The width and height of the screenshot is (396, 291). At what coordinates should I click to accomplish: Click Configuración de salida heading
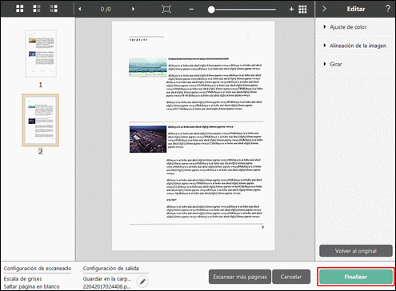click(111, 269)
